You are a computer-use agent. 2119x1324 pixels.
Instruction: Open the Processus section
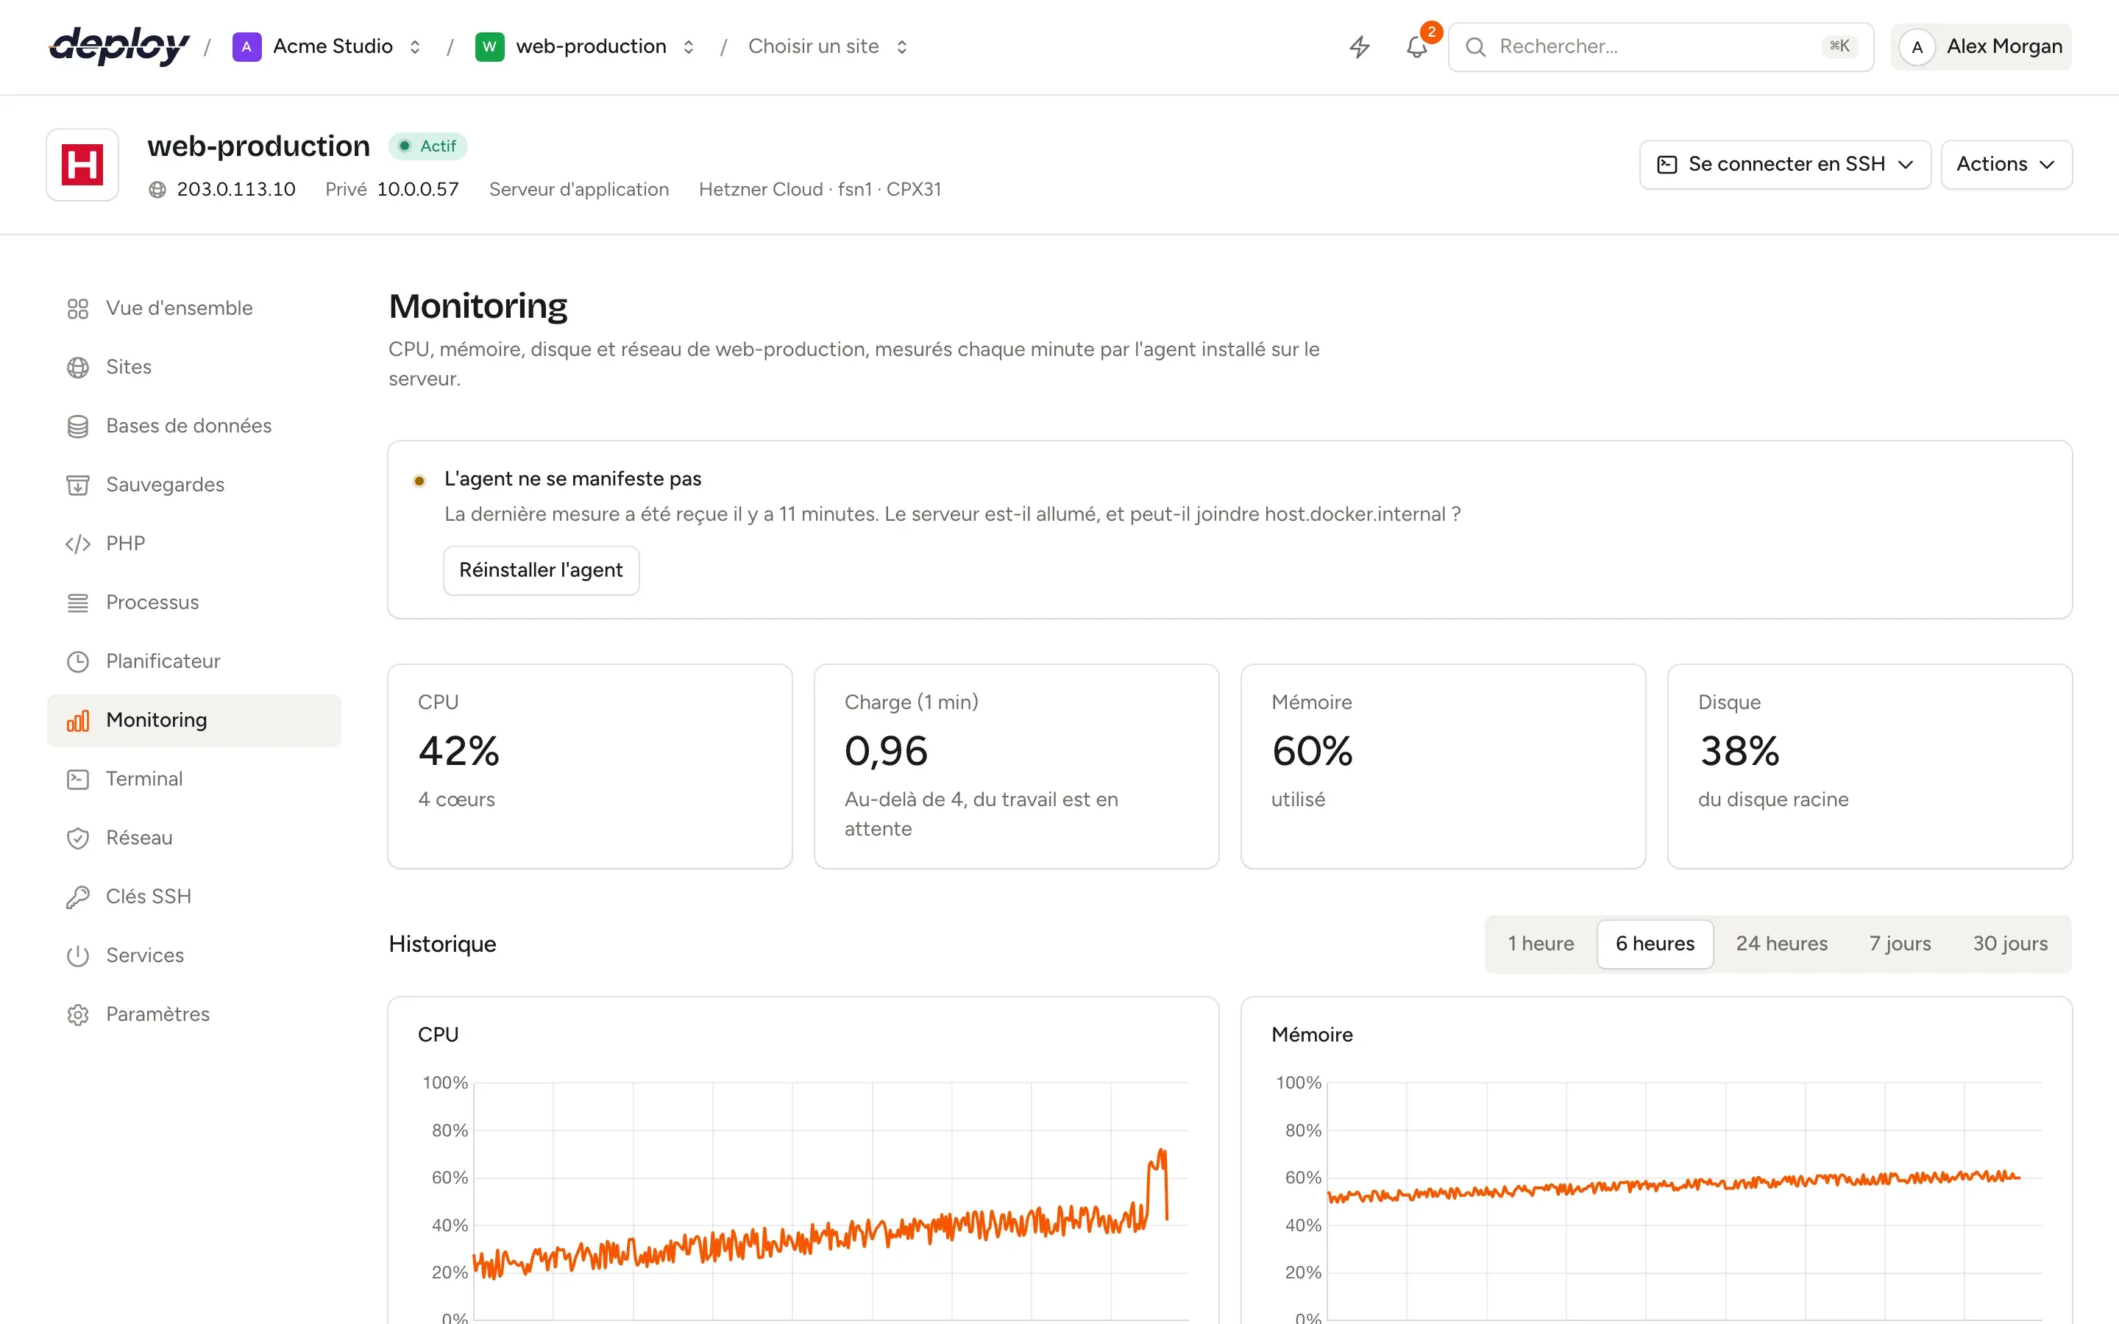coord(194,602)
